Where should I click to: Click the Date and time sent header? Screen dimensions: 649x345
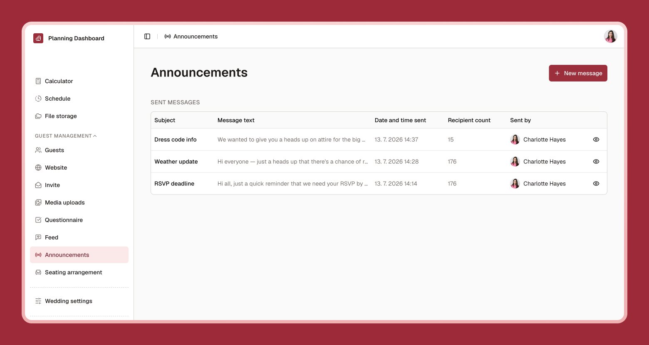(x=400, y=120)
